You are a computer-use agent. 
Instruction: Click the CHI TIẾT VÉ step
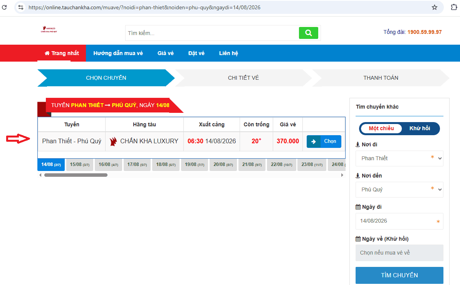tap(243, 78)
